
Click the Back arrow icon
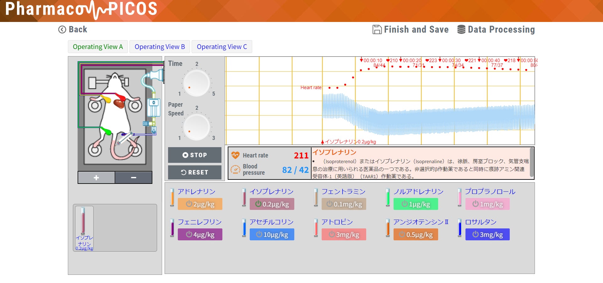[62, 29]
